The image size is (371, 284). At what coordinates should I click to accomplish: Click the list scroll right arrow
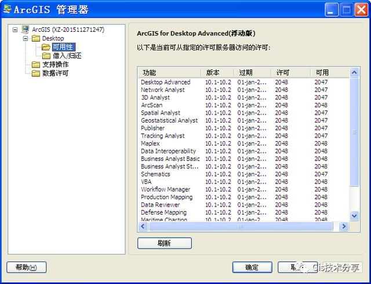tap(344, 226)
